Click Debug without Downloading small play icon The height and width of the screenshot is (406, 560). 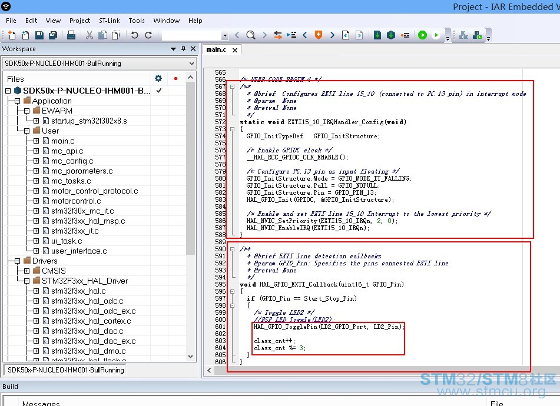coord(436,35)
